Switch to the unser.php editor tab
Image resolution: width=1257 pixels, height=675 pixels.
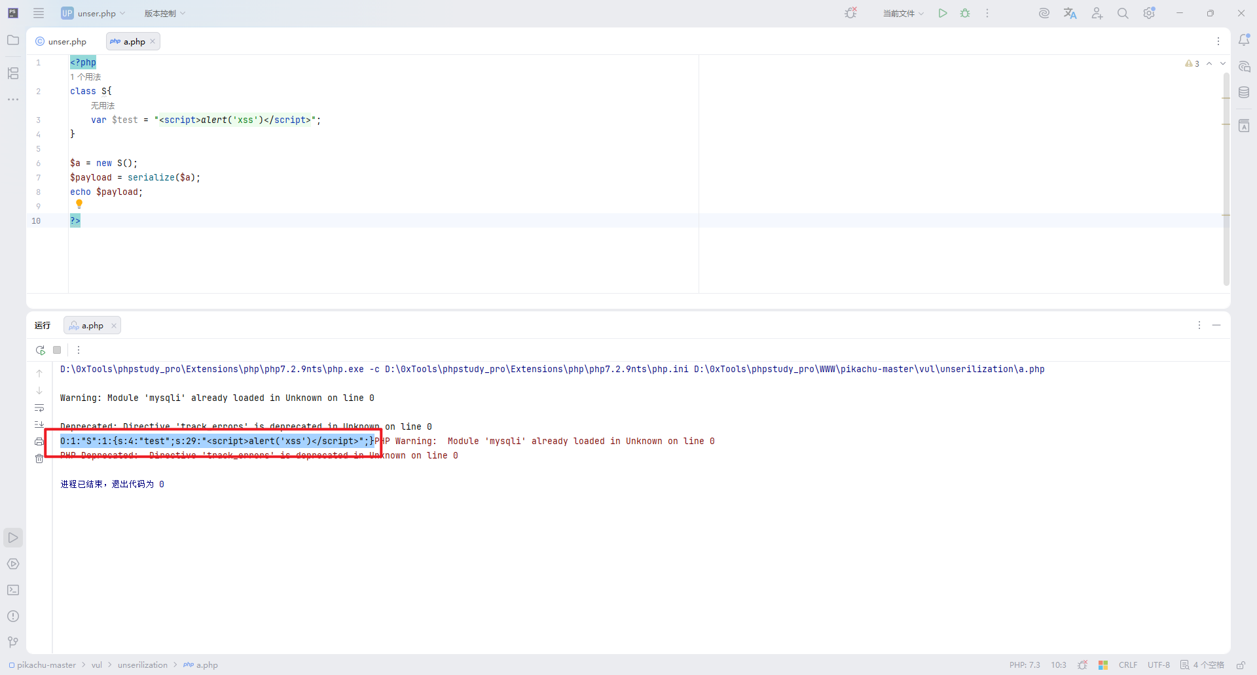click(61, 41)
